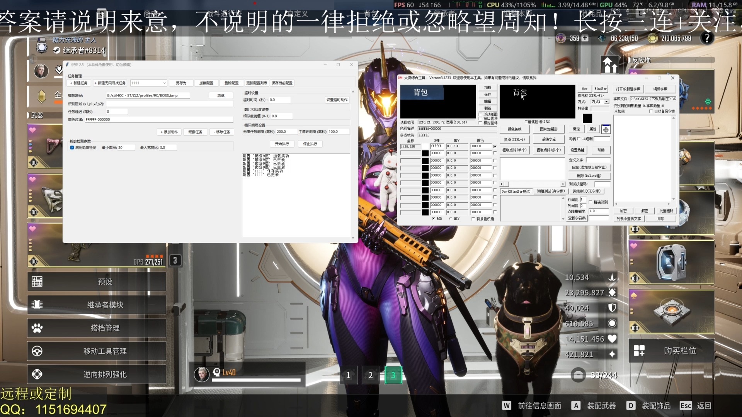The width and height of the screenshot is (742, 417).
Task: Click the + 新建任务 button
Action: point(79,83)
